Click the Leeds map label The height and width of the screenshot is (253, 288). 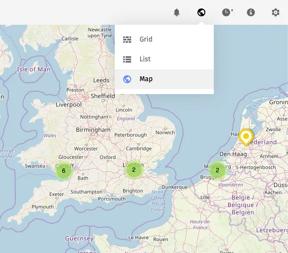point(101,80)
